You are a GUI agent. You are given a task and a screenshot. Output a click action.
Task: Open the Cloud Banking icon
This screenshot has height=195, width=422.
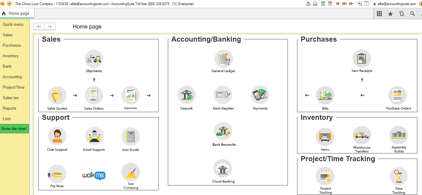223,169
